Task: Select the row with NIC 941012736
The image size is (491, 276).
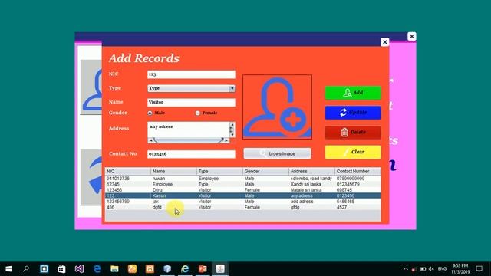Action: point(243,179)
